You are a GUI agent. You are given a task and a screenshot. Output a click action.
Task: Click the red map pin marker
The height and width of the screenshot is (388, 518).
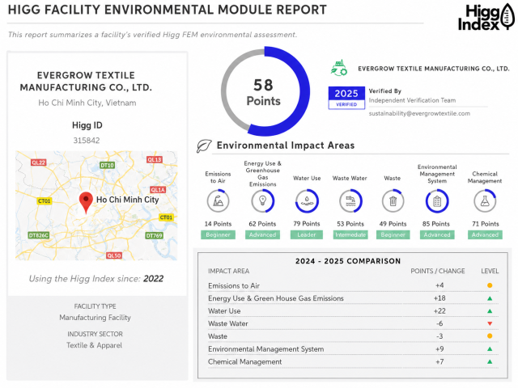pyautogui.click(x=86, y=203)
